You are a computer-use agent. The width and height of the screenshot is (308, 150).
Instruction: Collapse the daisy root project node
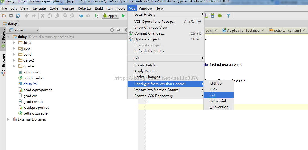(x=8, y=37)
